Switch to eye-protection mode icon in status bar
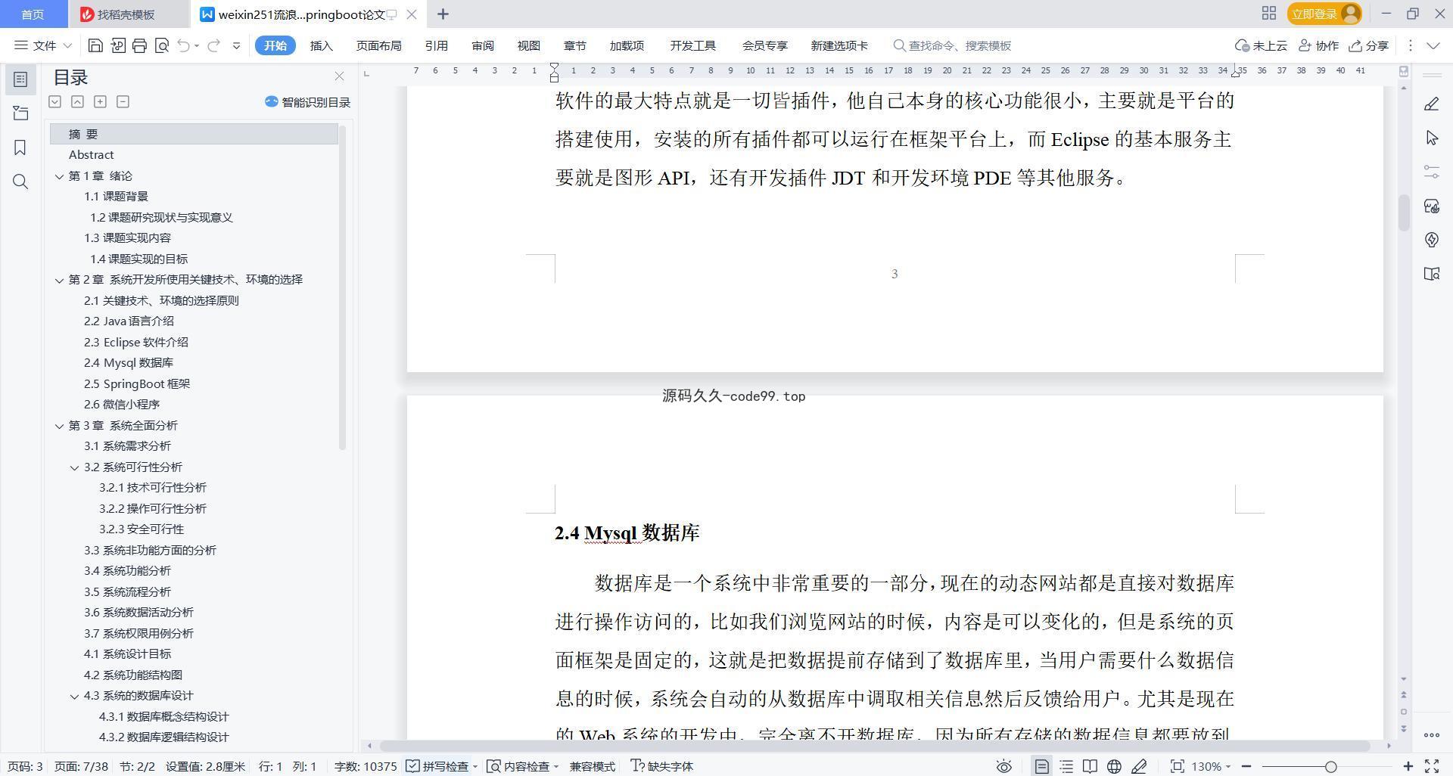Viewport: 1453px width, 776px height. click(1003, 766)
